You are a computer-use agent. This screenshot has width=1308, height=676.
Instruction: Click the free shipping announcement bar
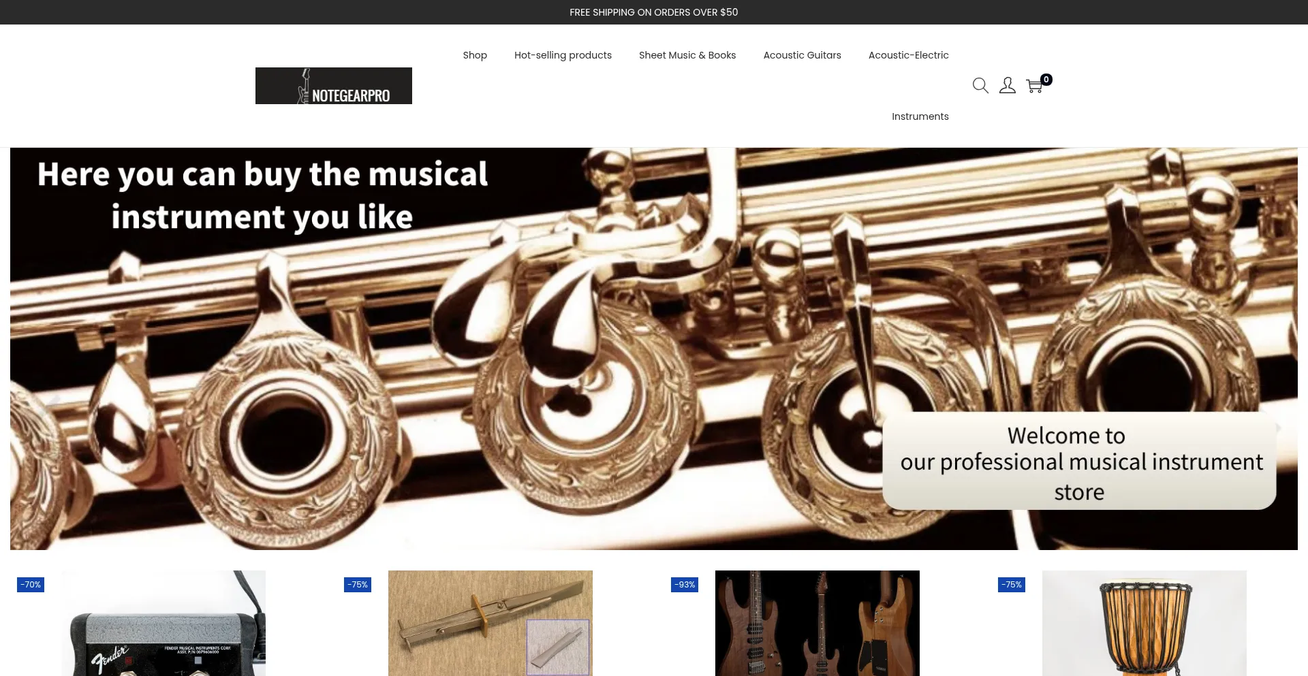point(654,12)
